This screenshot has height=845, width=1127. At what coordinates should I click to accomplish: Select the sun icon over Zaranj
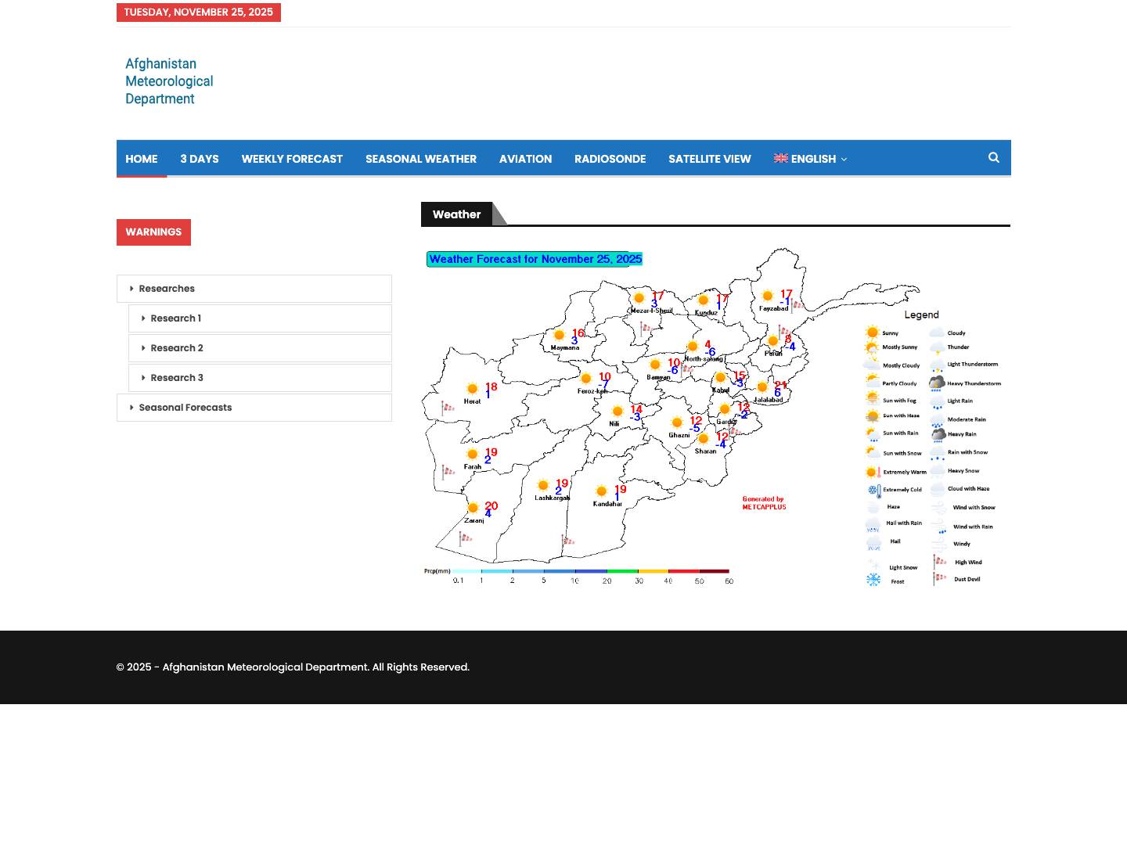click(x=474, y=506)
